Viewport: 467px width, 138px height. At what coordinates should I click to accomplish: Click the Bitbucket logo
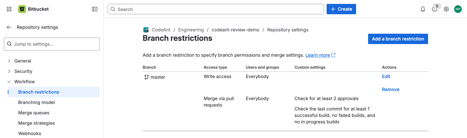[22, 9]
